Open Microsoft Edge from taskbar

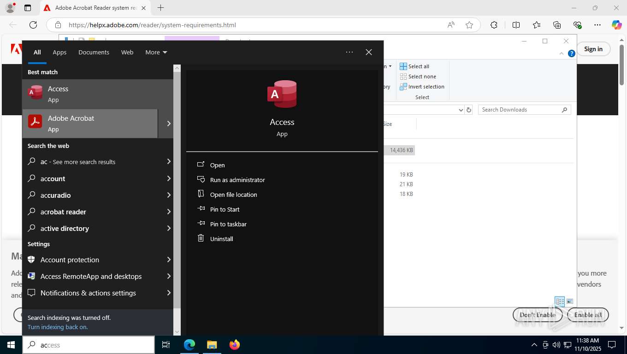coord(189,345)
